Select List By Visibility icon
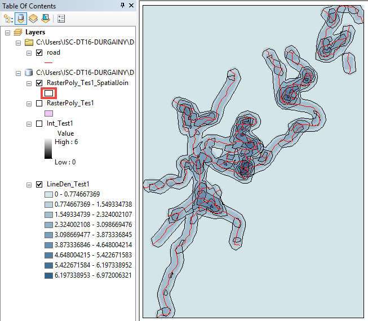Image resolution: width=368 pixels, height=321 pixels. point(33,19)
